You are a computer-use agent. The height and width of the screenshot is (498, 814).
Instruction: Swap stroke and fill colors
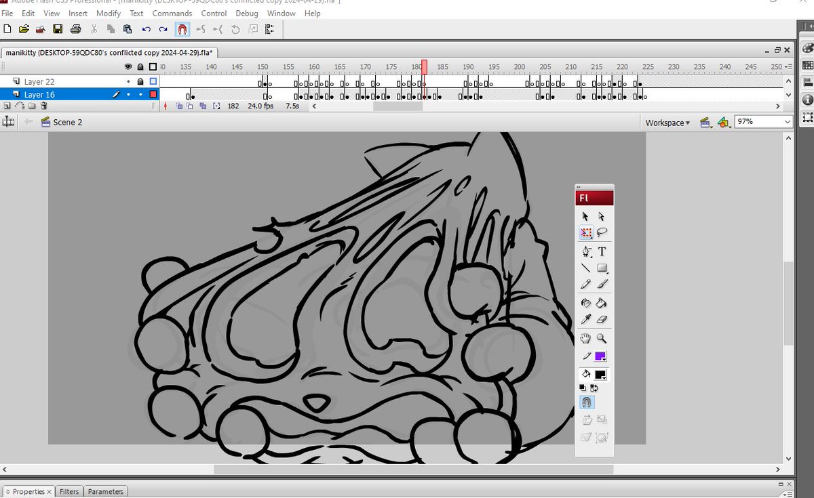click(595, 388)
